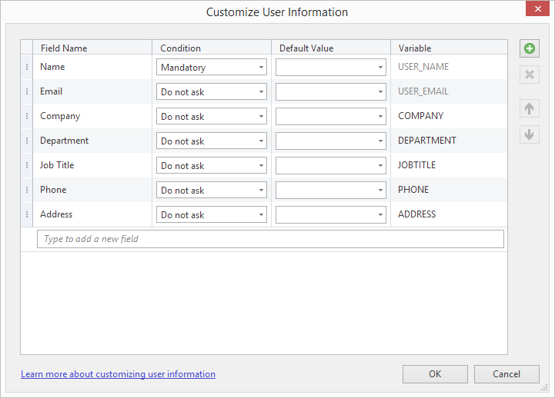Image resolution: width=555 pixels, height=398 pixels.
Task: Click the move up arrow icon
Action: pyautogui.click(x=530, y=108)
